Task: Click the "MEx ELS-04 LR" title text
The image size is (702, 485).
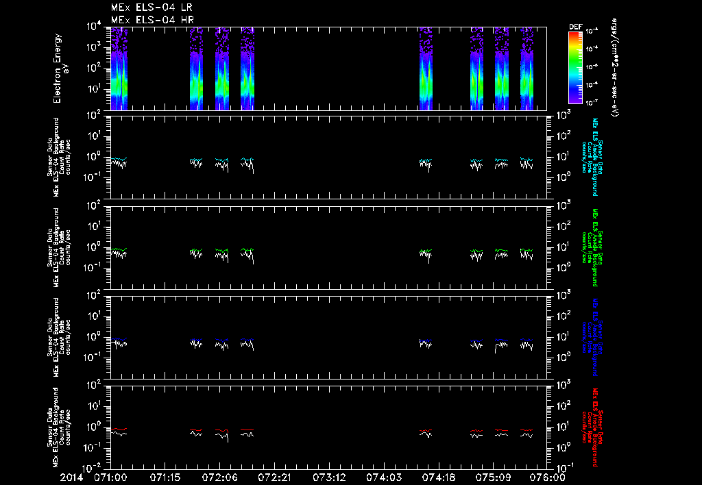Action: (x=152, y=8)
